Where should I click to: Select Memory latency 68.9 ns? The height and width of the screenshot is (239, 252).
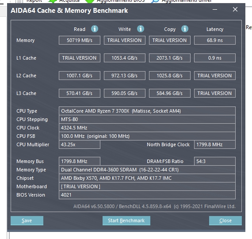(215, 40)
